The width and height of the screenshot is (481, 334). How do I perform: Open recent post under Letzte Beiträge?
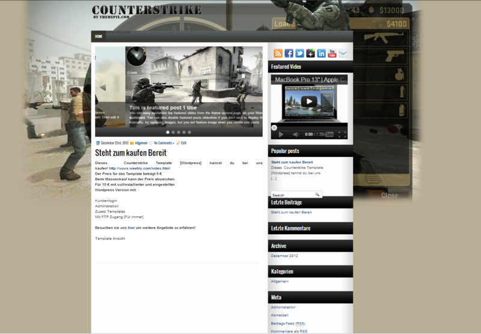[291, 212]
